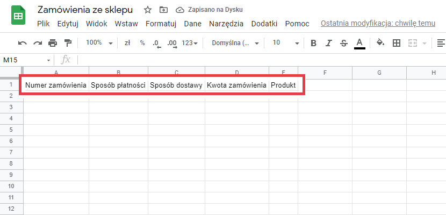Toggle bold formatting

(x=314, y=43)
